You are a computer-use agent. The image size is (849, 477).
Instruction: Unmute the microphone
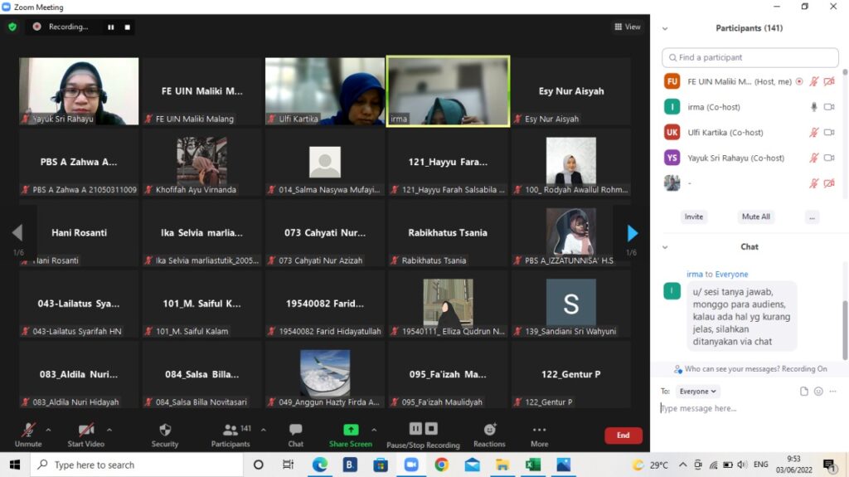point(28,430)
